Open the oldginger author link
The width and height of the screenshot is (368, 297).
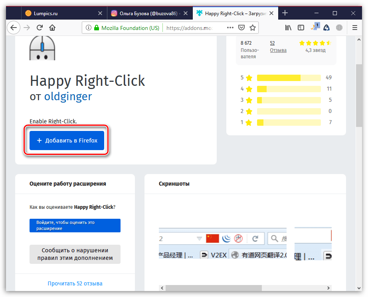coord(68,96)
